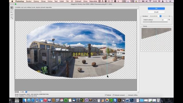Viewport: 183px width, 103px height.
Task: Open Spotlight search in the menu bar
Action: coord(166,1)
